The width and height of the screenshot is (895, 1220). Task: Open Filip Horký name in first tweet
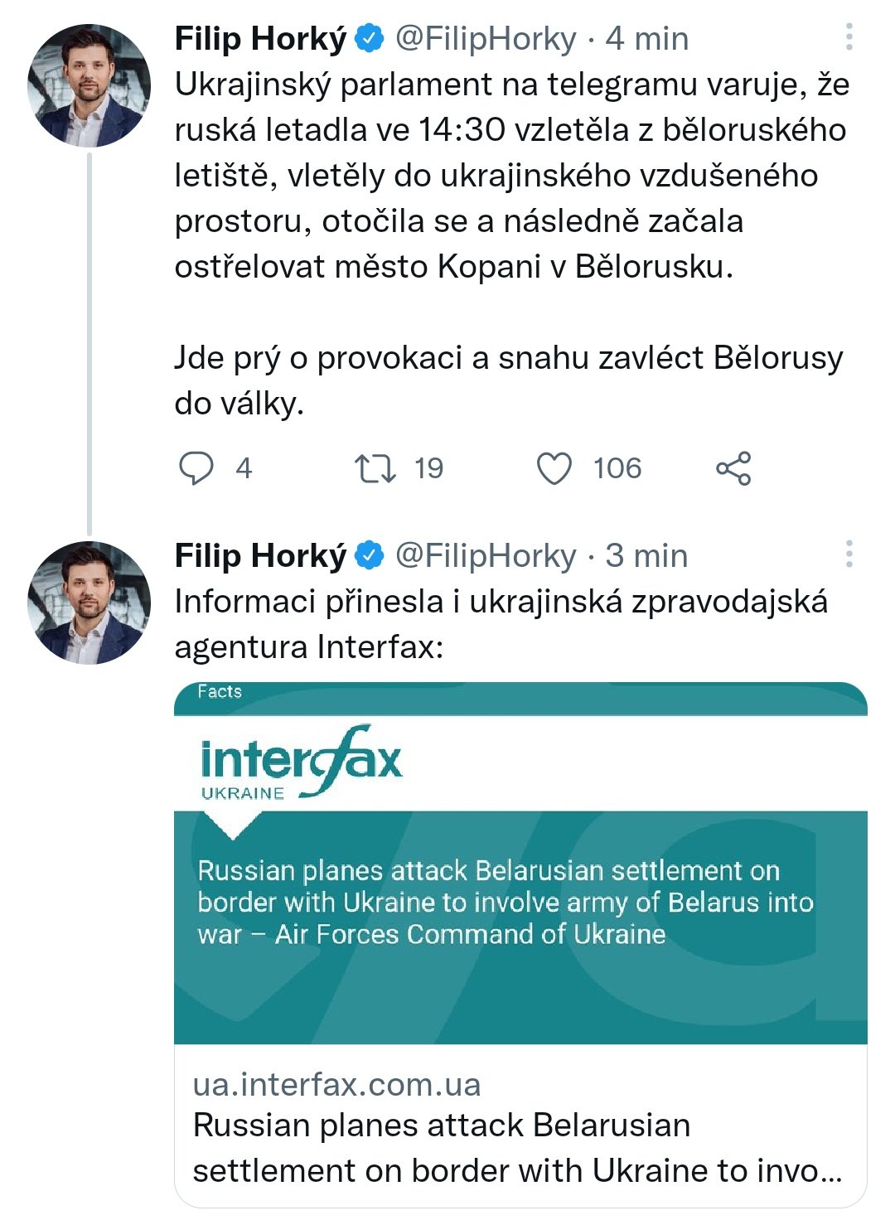pyautogui.click(x=260, y=39)
